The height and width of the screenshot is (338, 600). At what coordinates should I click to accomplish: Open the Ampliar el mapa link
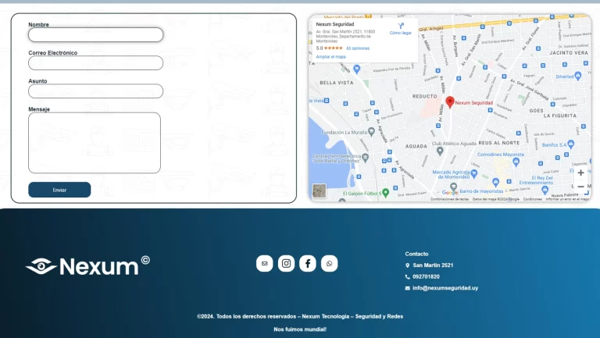coord(330,57)
